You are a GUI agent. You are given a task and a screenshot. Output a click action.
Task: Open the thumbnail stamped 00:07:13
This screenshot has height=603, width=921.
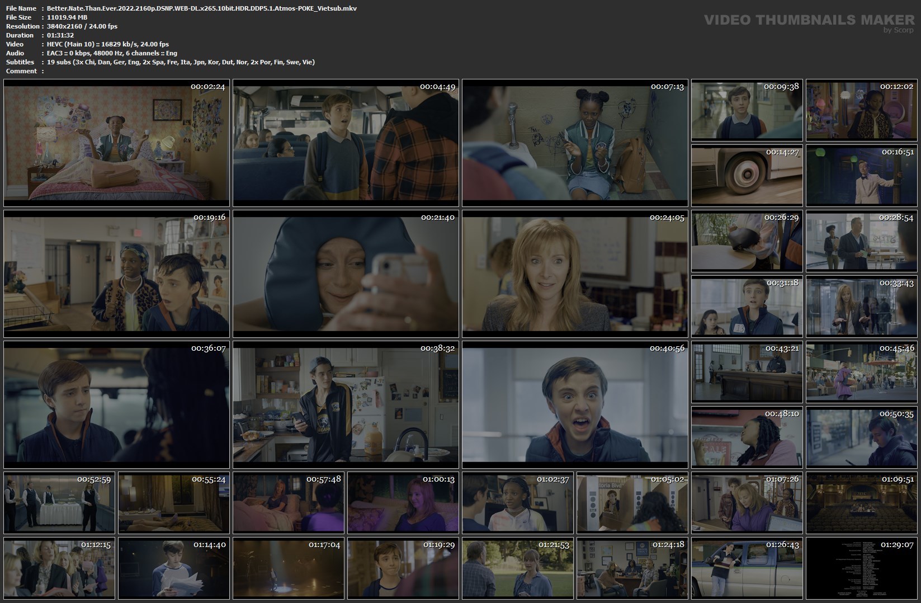(575, 143)
